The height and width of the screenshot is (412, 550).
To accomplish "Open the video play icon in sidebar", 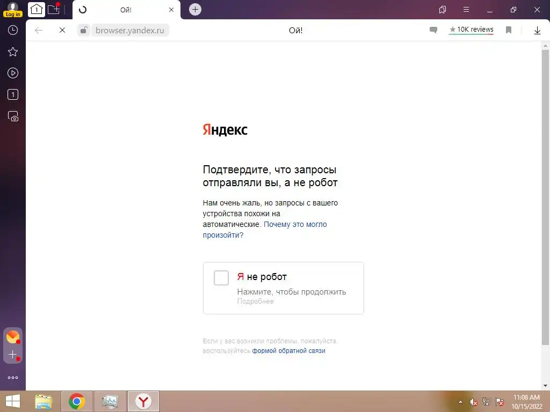I will pyautogui.click(x=13, y=73).
